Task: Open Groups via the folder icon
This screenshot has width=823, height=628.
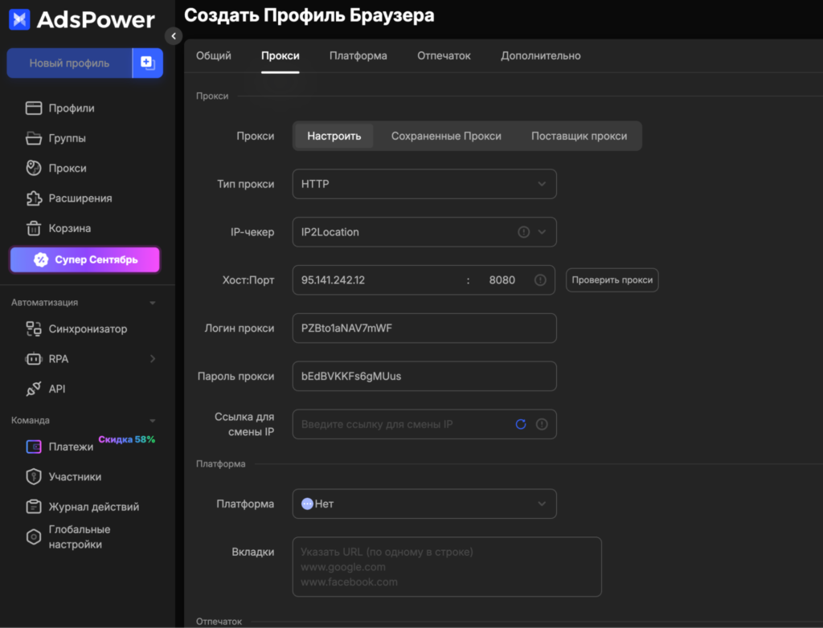Action: (x=34, y=138)
